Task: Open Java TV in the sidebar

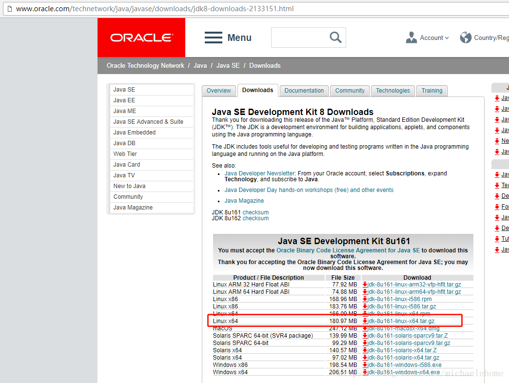Action: 151,175
